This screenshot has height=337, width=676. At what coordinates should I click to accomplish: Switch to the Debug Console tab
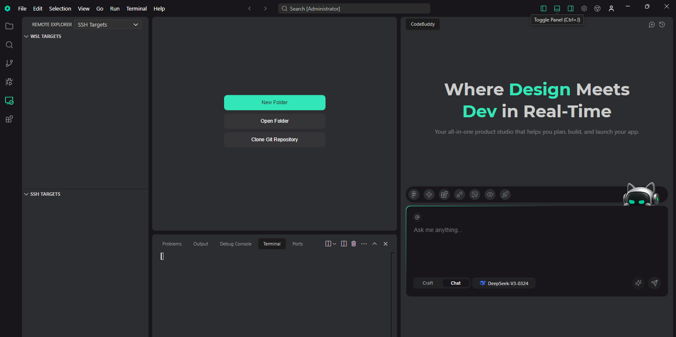point(235,244)
